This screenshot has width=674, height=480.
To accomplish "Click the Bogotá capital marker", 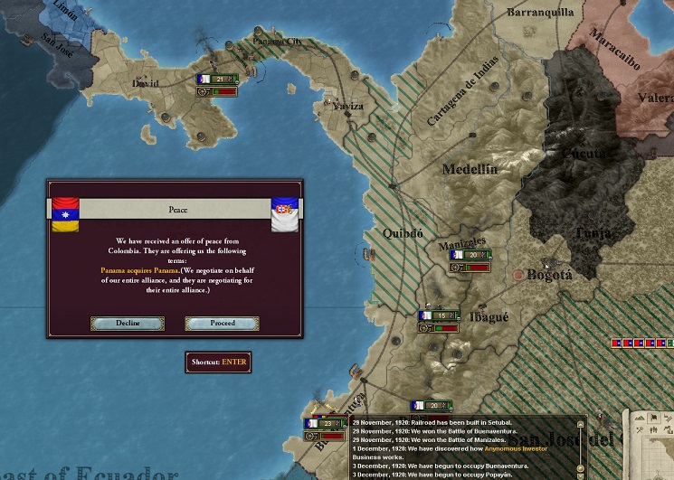I will pyautogui.click(x=518, y=274).
